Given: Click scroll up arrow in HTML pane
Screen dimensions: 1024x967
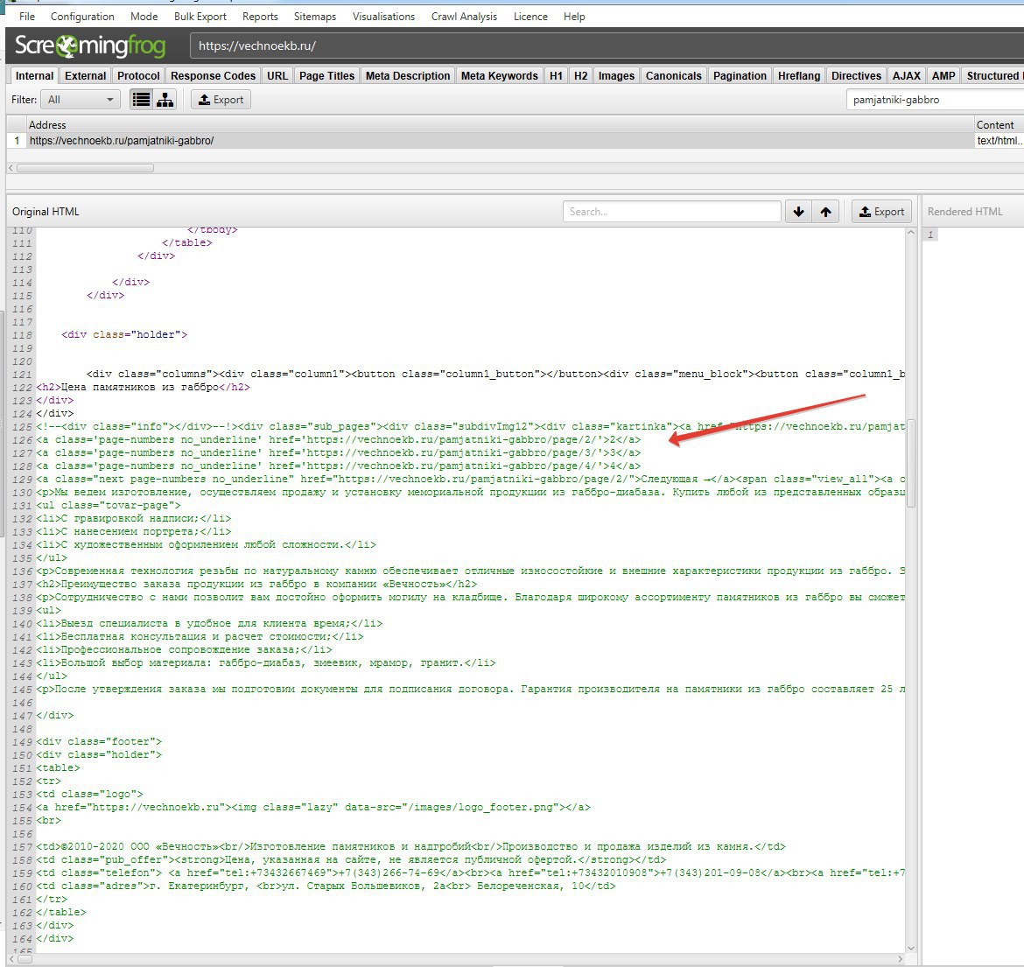Looking at the screenshot, I should [910, 233].
